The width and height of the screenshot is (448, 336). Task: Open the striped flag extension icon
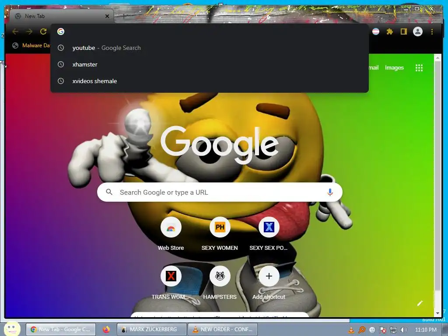pos(376,31)
